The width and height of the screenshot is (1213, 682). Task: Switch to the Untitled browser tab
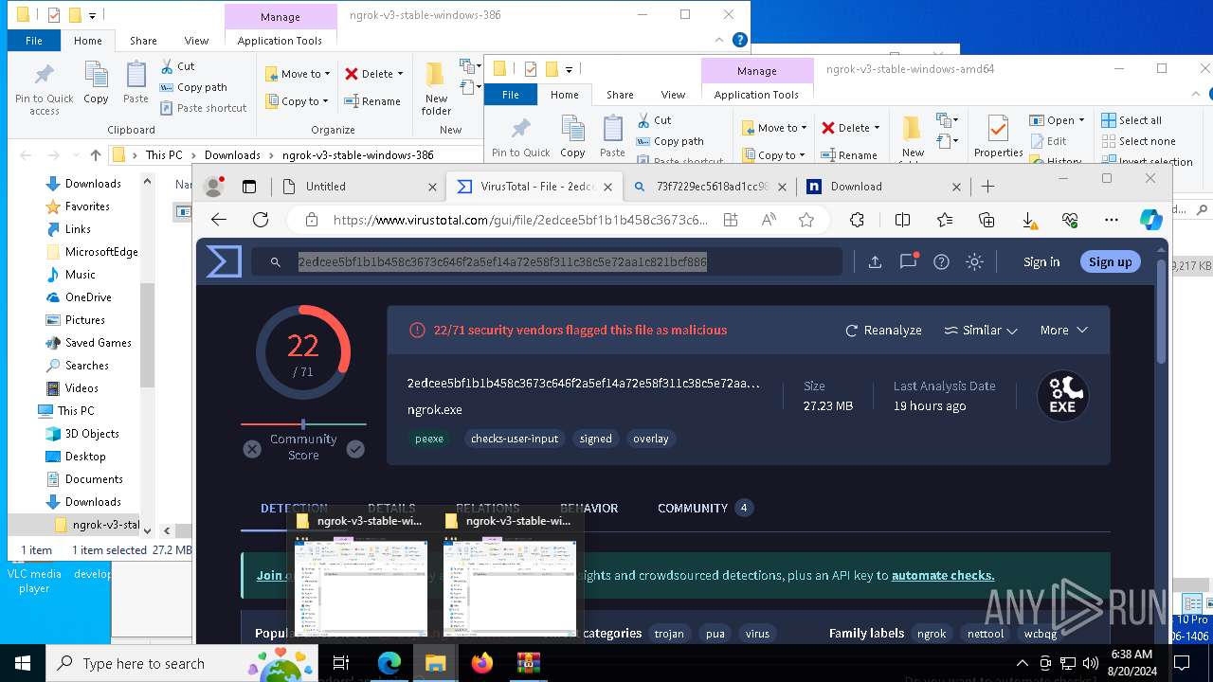360,187
